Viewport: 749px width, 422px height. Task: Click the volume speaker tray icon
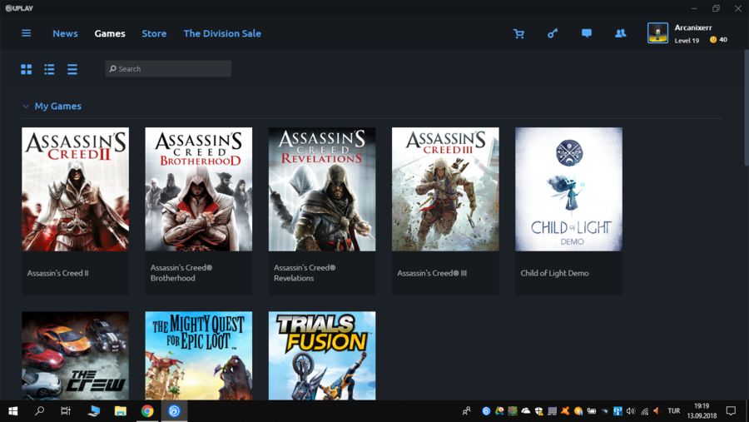coord(631,411)
